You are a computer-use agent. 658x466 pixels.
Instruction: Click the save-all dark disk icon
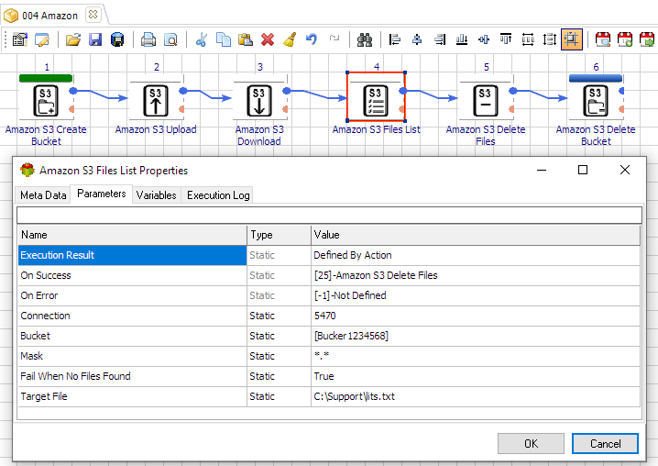tap(117, 39)
